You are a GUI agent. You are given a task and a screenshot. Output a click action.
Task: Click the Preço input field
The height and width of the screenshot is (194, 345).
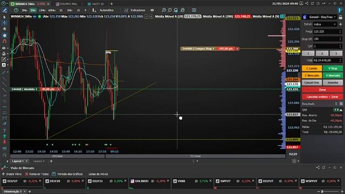(x=326, y=31)
